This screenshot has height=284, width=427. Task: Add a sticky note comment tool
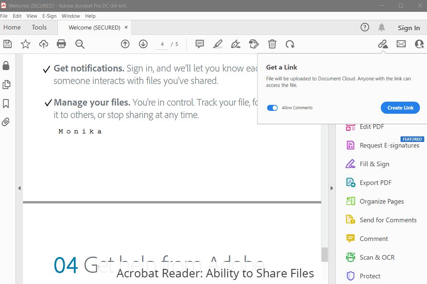click(x=200, y=44)
